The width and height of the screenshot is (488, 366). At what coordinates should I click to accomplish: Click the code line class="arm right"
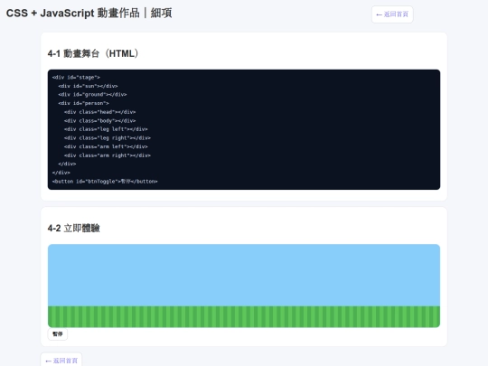click(x=108, y=155)
